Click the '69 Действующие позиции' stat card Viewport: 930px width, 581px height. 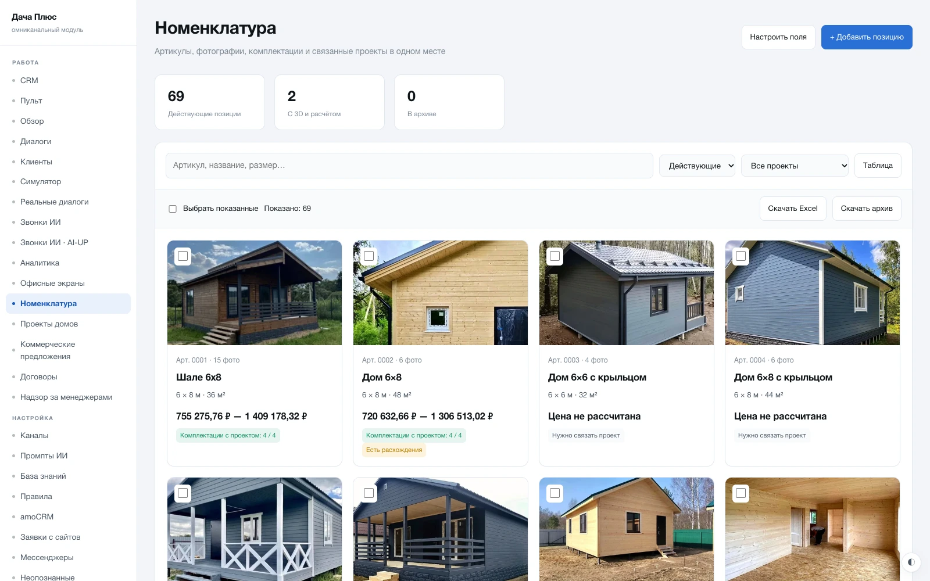pyautogui.click(x=210, y=102)
